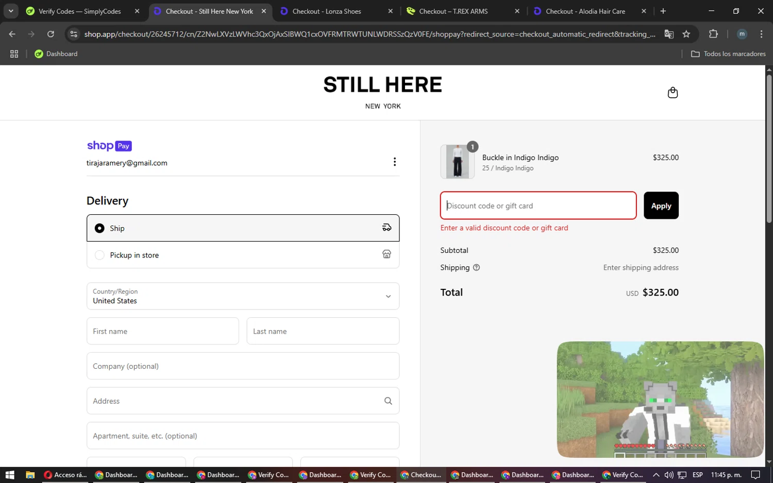
Task: Open the Chrome three-dot menu
Action: 761,34
